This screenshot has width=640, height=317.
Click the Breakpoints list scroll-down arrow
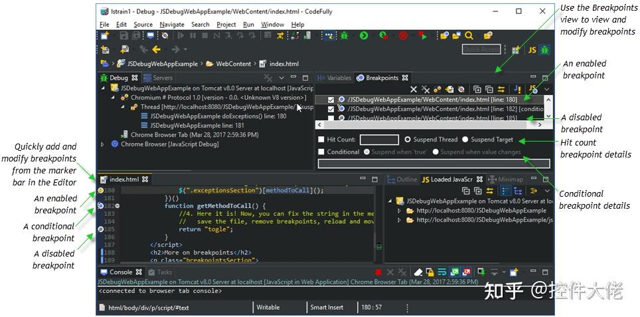[550, 116]
